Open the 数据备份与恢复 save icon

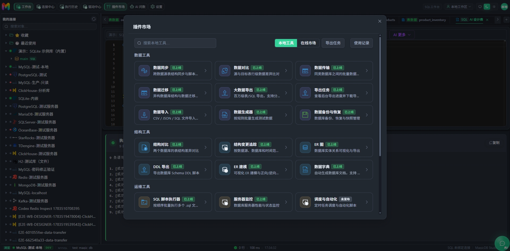click(x=305, y=115)
